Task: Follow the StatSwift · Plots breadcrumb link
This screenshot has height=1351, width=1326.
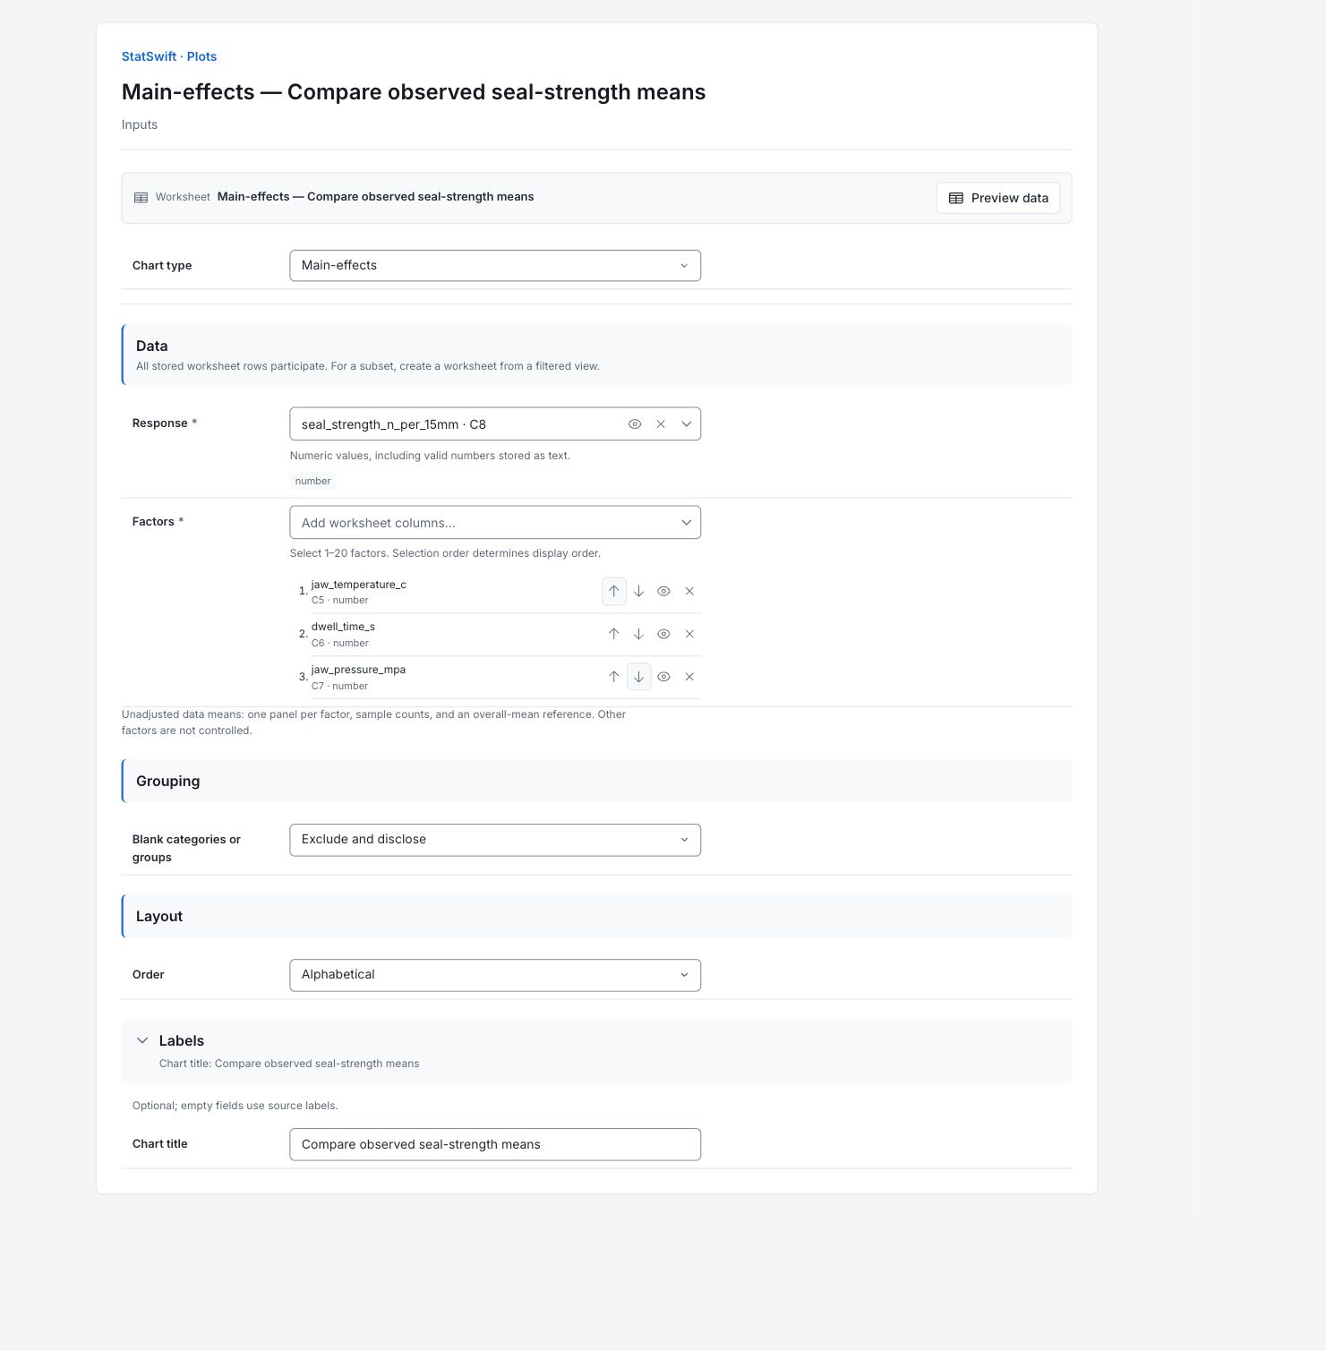Action: point(169,56)
